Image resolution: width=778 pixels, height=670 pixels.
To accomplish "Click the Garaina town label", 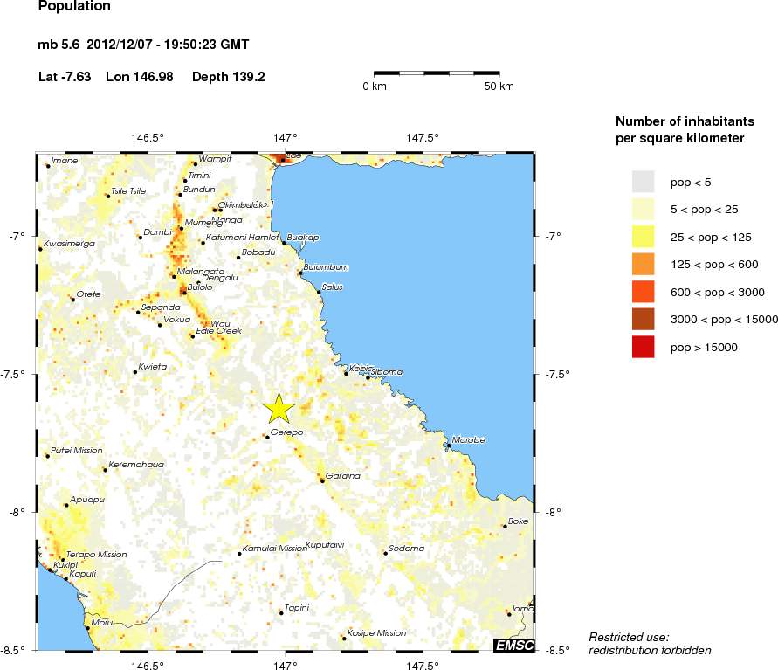I will click(x=343, y=475).
